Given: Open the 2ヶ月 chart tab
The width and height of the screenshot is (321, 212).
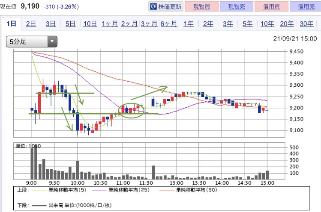Looking at the screenshot, I should point(129,24).
